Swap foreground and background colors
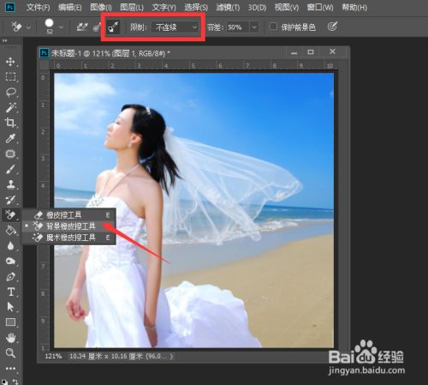428x385 pixels. pyautogui.click(x=15, y=382)
